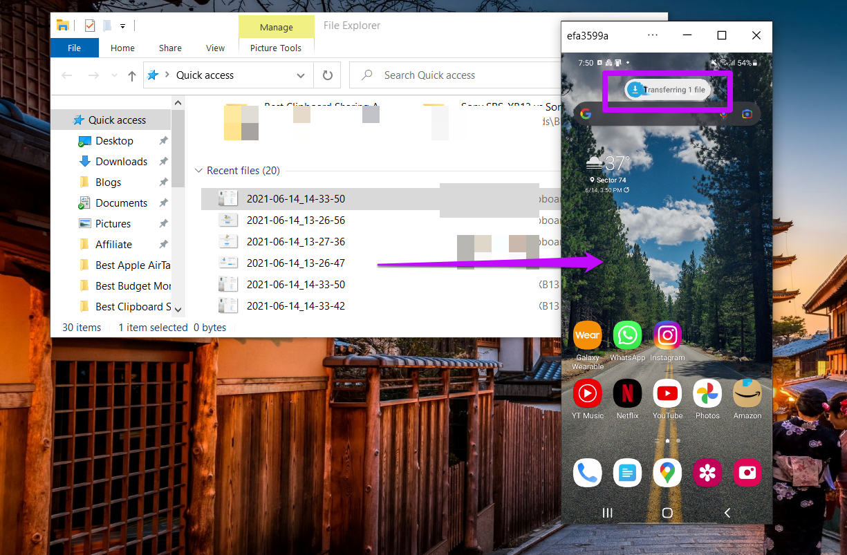Viewport: 847px width, 555px height.
Task: Tap the Android back button
Action: (x=727, y=513)
